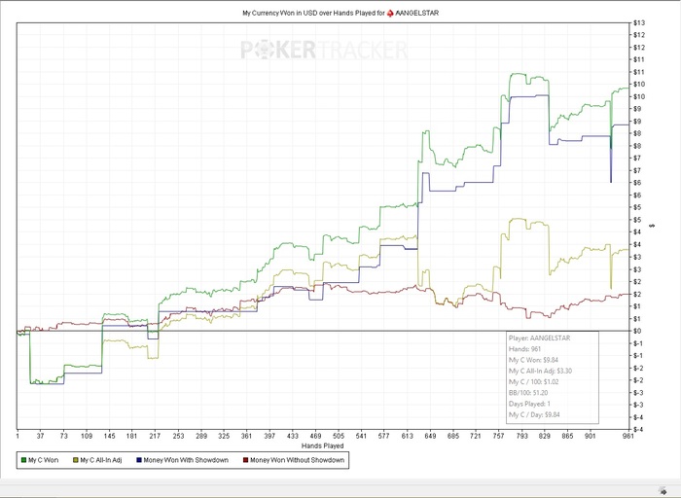Click the x-axis tick label 757
The height and width of the screenshot is (498, 681).
[x=499, y=436]
